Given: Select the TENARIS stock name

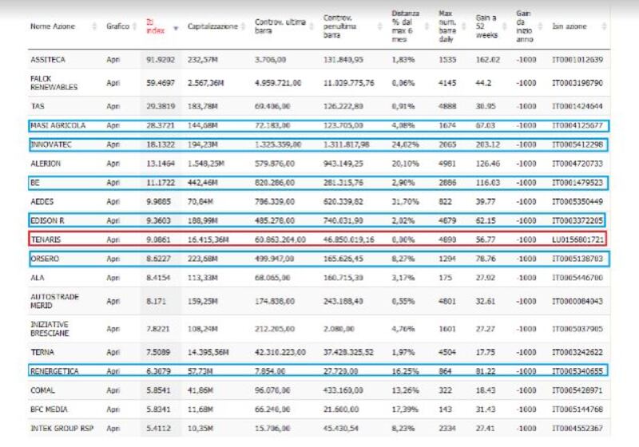Looking at the screenshot, I should [46, 239].
